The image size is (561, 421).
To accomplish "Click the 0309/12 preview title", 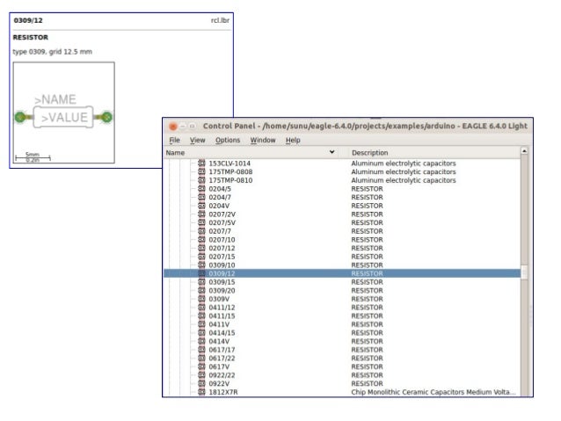I will [x=28, y=20].
